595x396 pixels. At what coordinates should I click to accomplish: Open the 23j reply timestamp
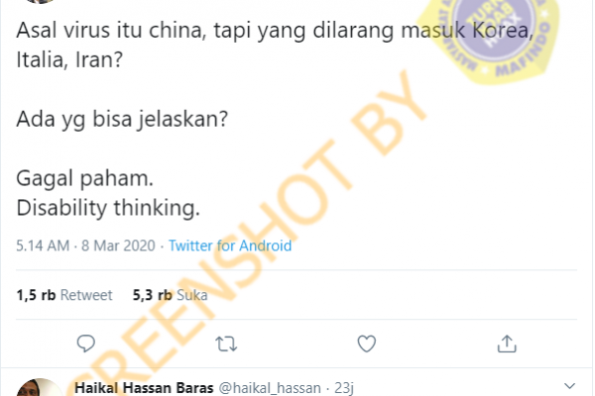click(x=344, y=388)
